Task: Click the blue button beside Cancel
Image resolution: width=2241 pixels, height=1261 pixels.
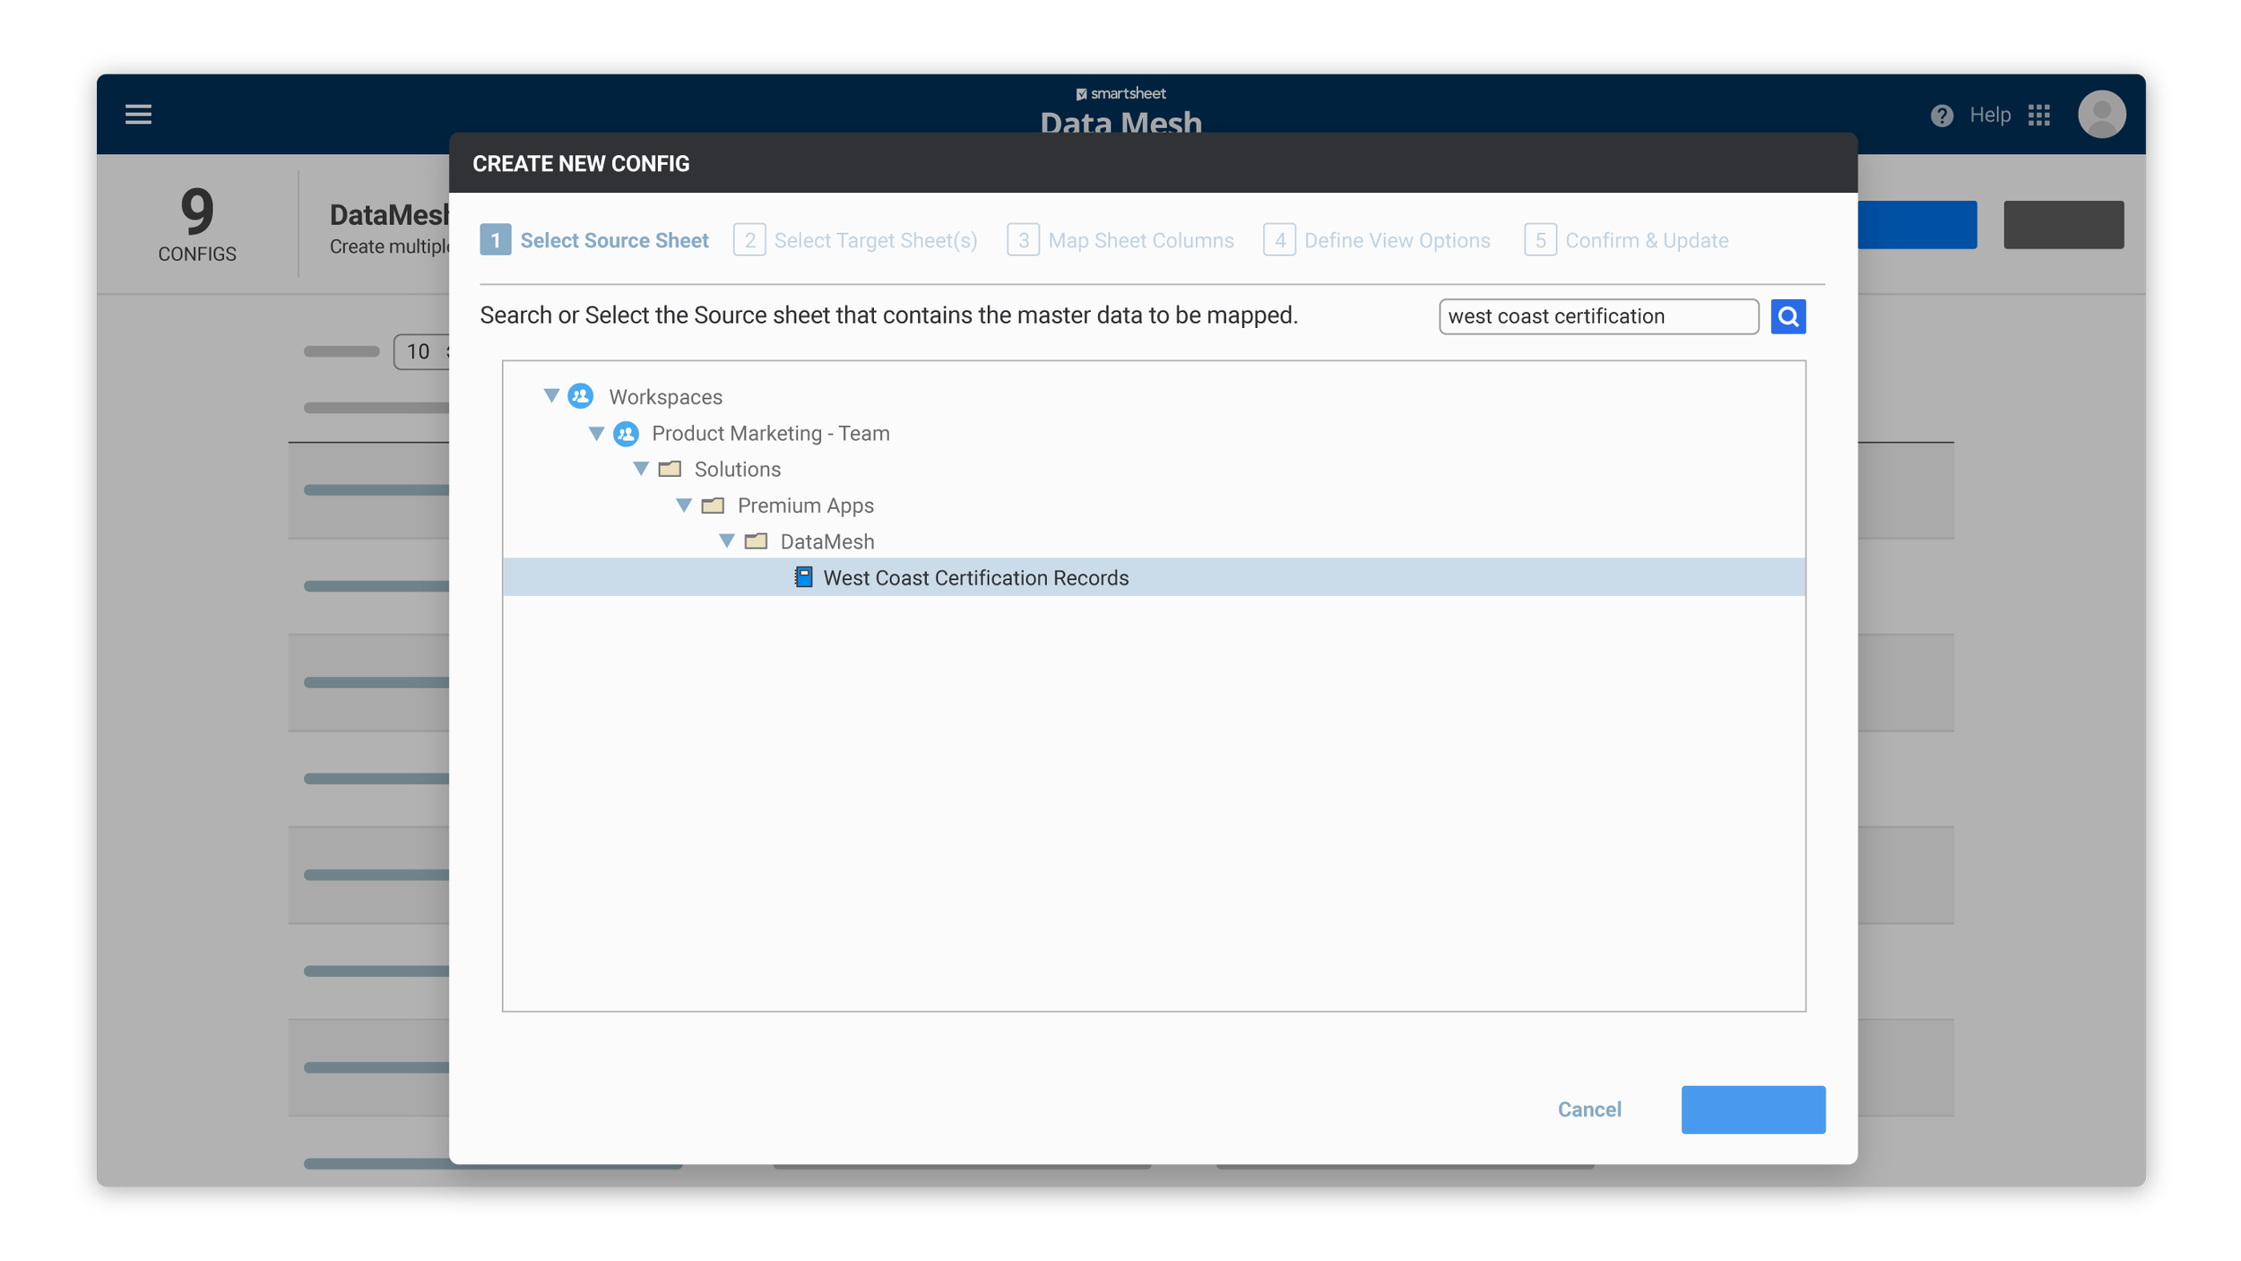Action: click(1752, 1110)
